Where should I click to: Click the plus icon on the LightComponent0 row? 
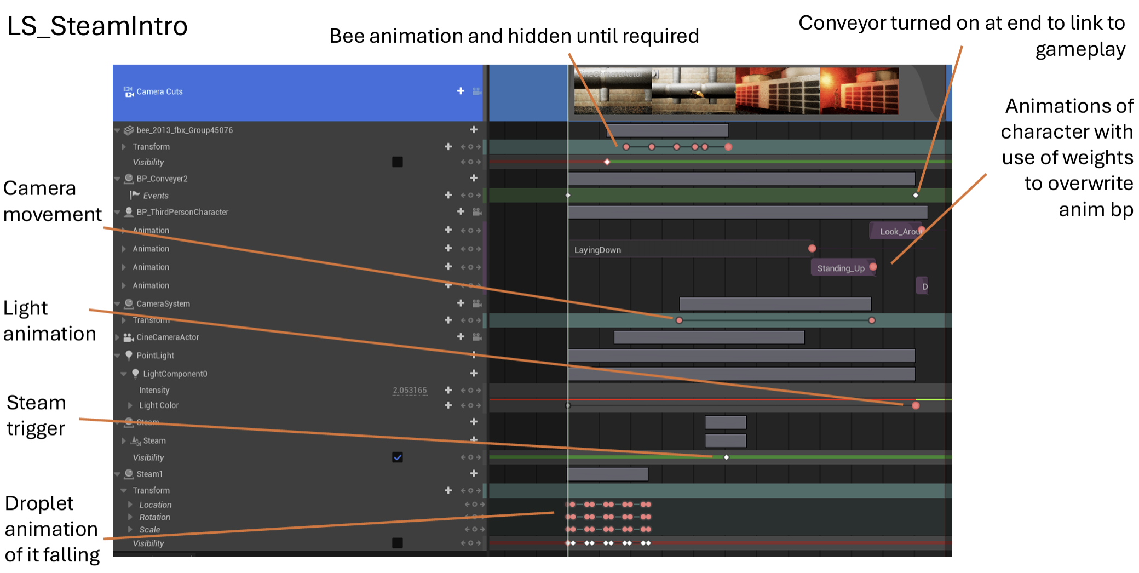tap(474, 373)
